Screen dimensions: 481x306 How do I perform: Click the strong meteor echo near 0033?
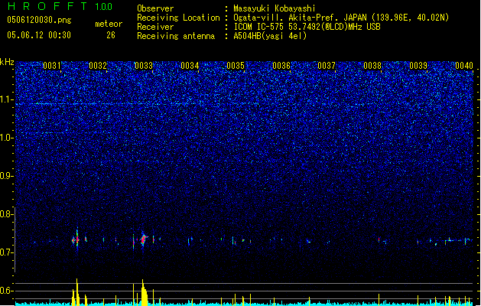click(144, 239)
